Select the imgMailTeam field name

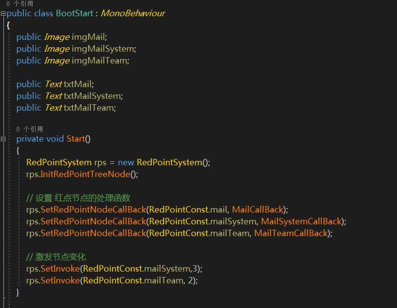(100, 61)
